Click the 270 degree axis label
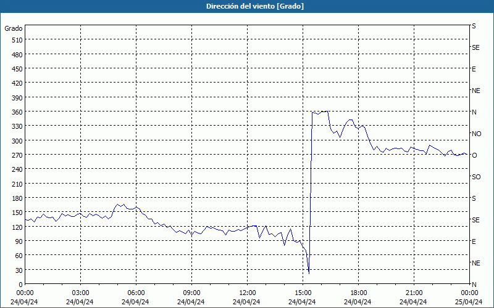 click(17, 155)
